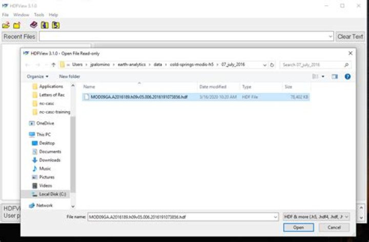Click the HDF4 library version icon
The image size is (369, 242).
click(45, 25)
